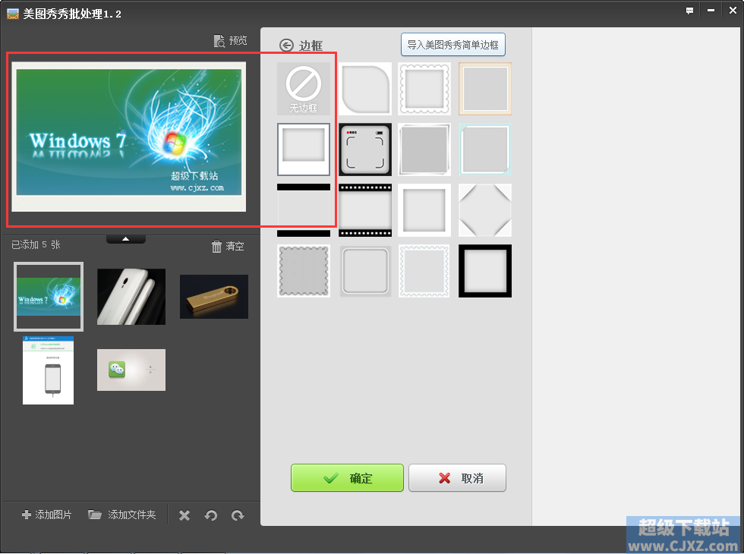Close the 美图秀秀批处理 window
744x554 pixels.
[733, 11]
